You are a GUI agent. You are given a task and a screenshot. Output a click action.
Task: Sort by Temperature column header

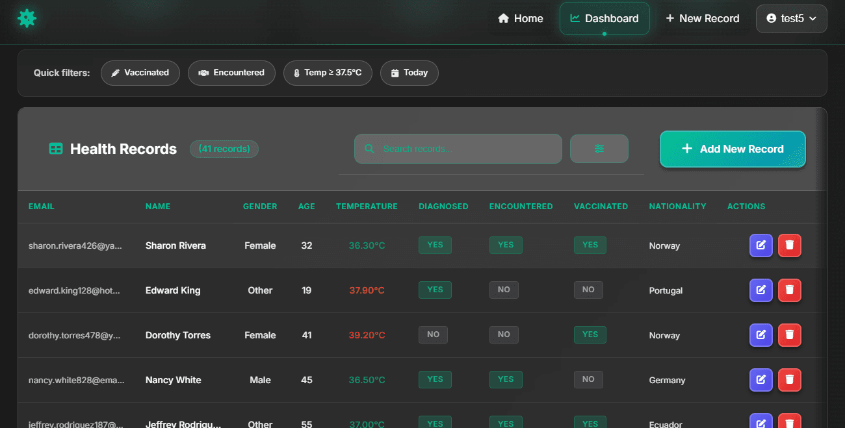coord(367,207)
